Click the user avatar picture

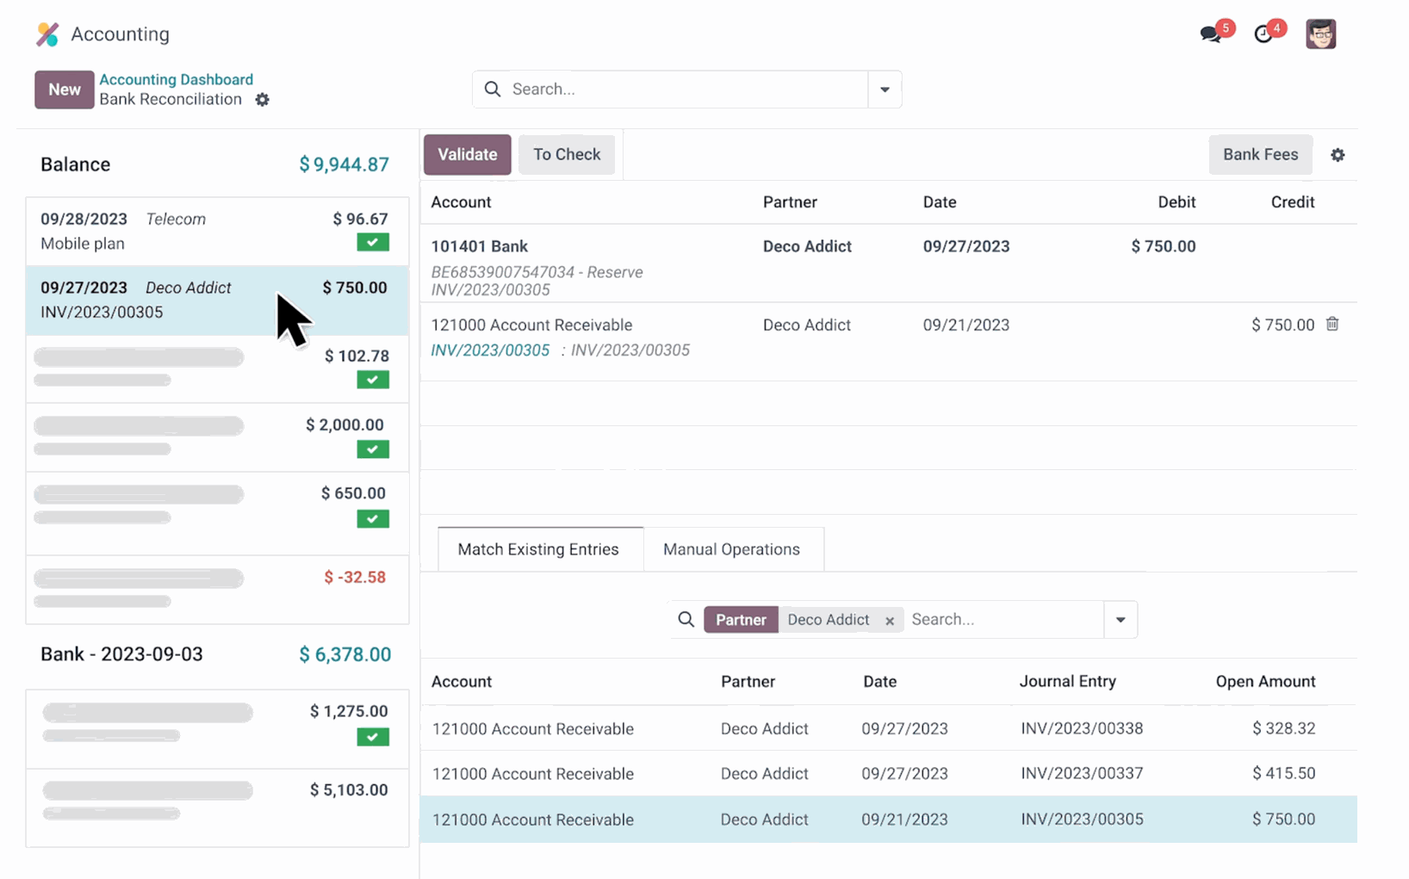(1320, 34)
